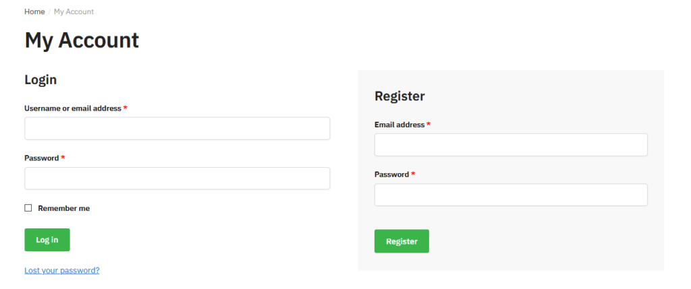Click the Register section heading
Viewport: 691px width, 289px height.
coord(399,96)
